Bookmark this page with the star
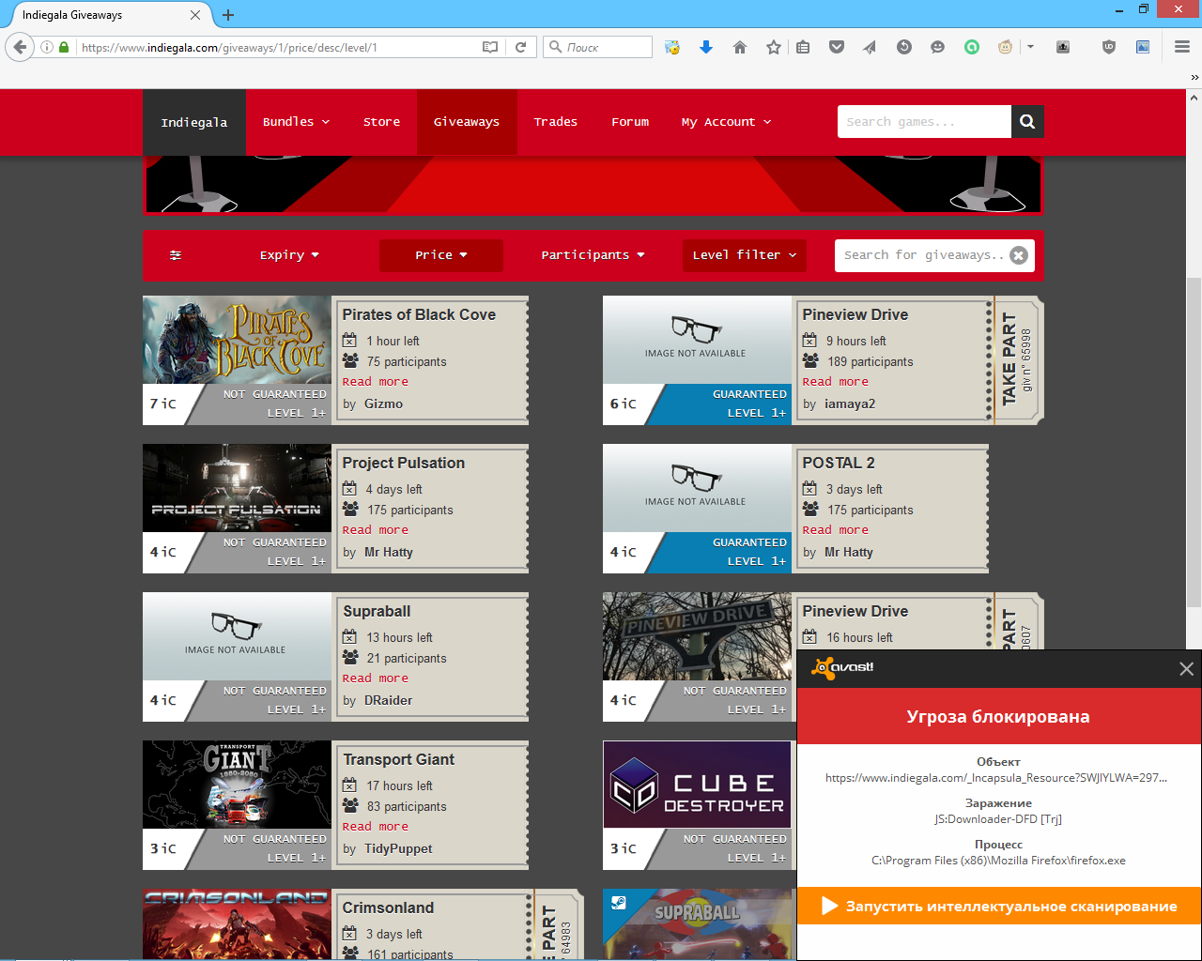This screenshot has height=961, width=1202. pos(774,47)
